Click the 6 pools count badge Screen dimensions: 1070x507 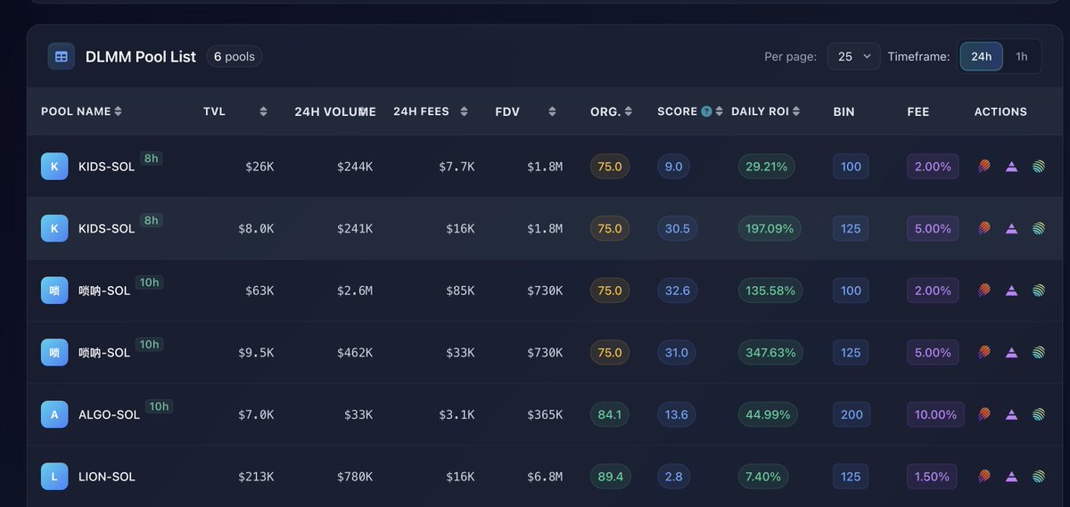[x=234, y=56]
